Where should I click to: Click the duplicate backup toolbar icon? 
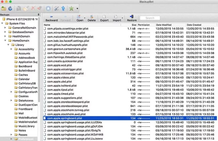coord(19,8)
